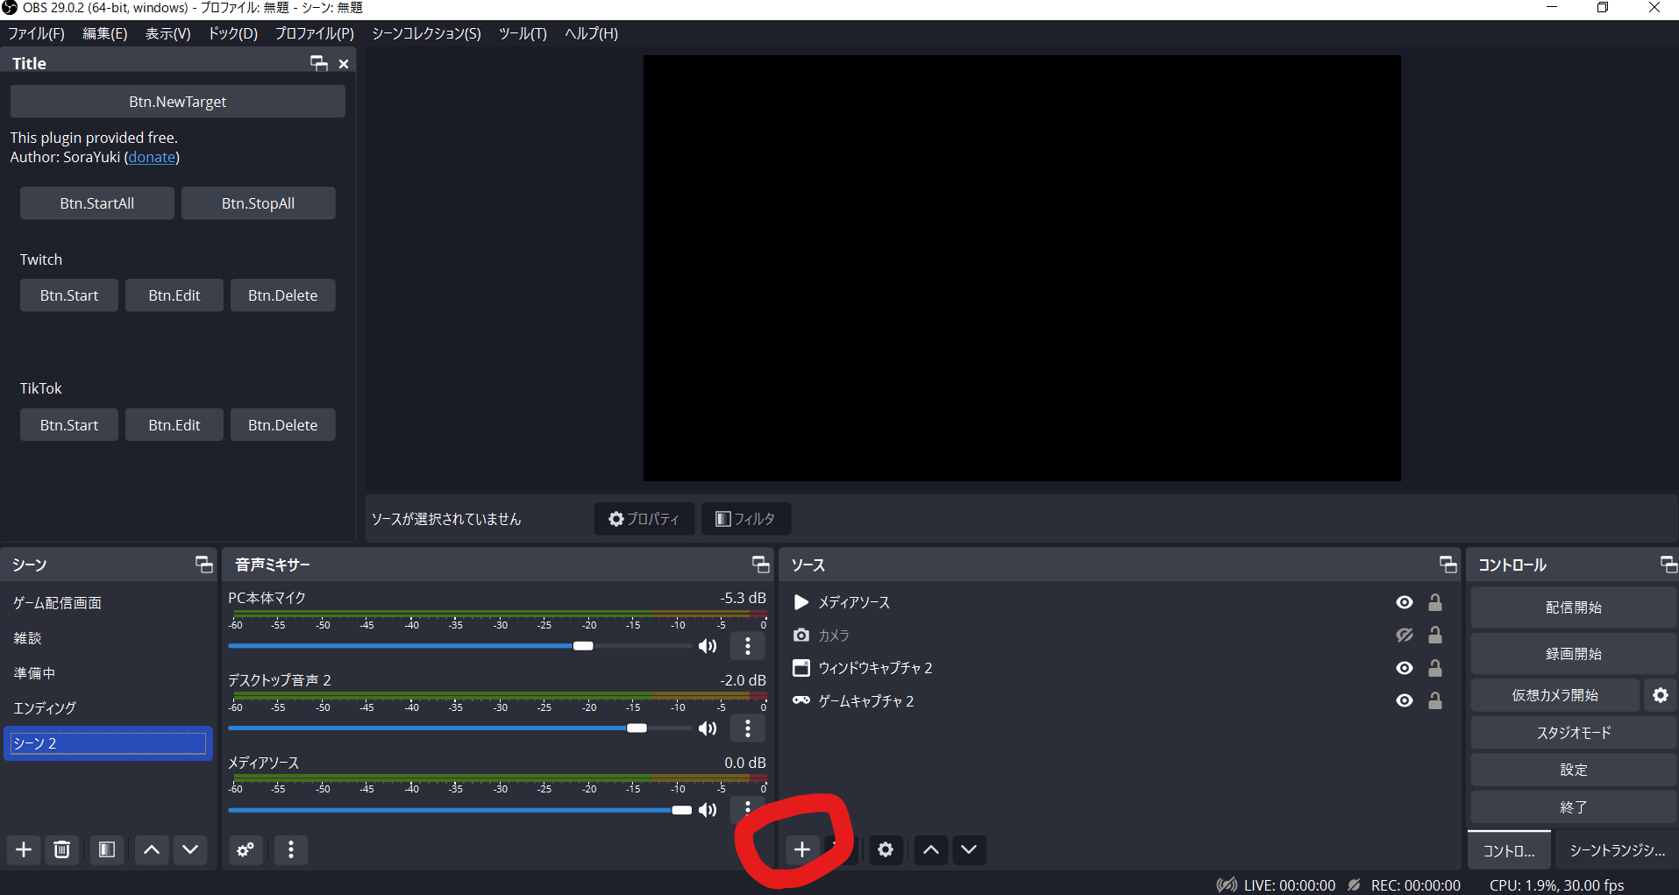This screenshot has width=1679, height=895.
Task: Switch to シーントランジション tab
Action: coord(1617,850)
